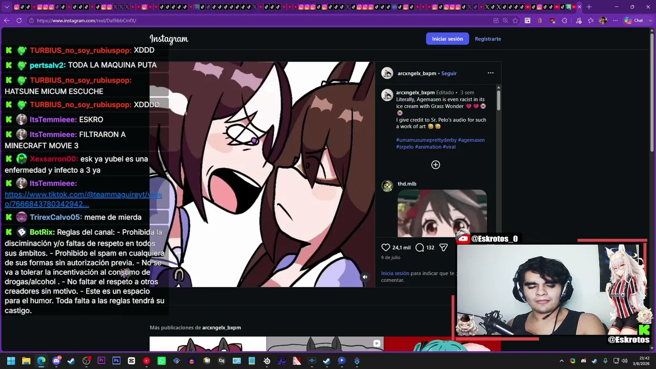The width and height of the screenshot is (656, 369).
Task: Open WhatsApp from the taskbar
Action: click(161, 361)
